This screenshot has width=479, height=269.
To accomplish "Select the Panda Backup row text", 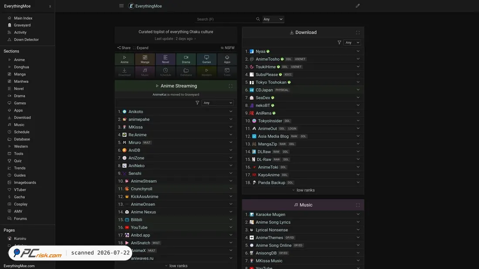I will coord(272,183).
